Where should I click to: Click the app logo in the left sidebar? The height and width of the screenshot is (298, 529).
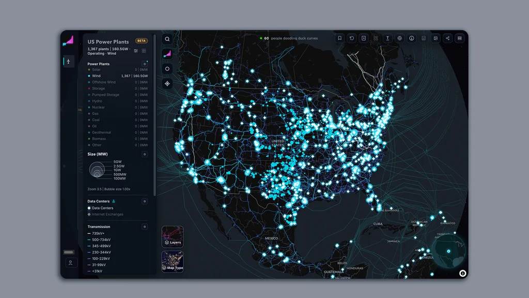coord(69,41)
